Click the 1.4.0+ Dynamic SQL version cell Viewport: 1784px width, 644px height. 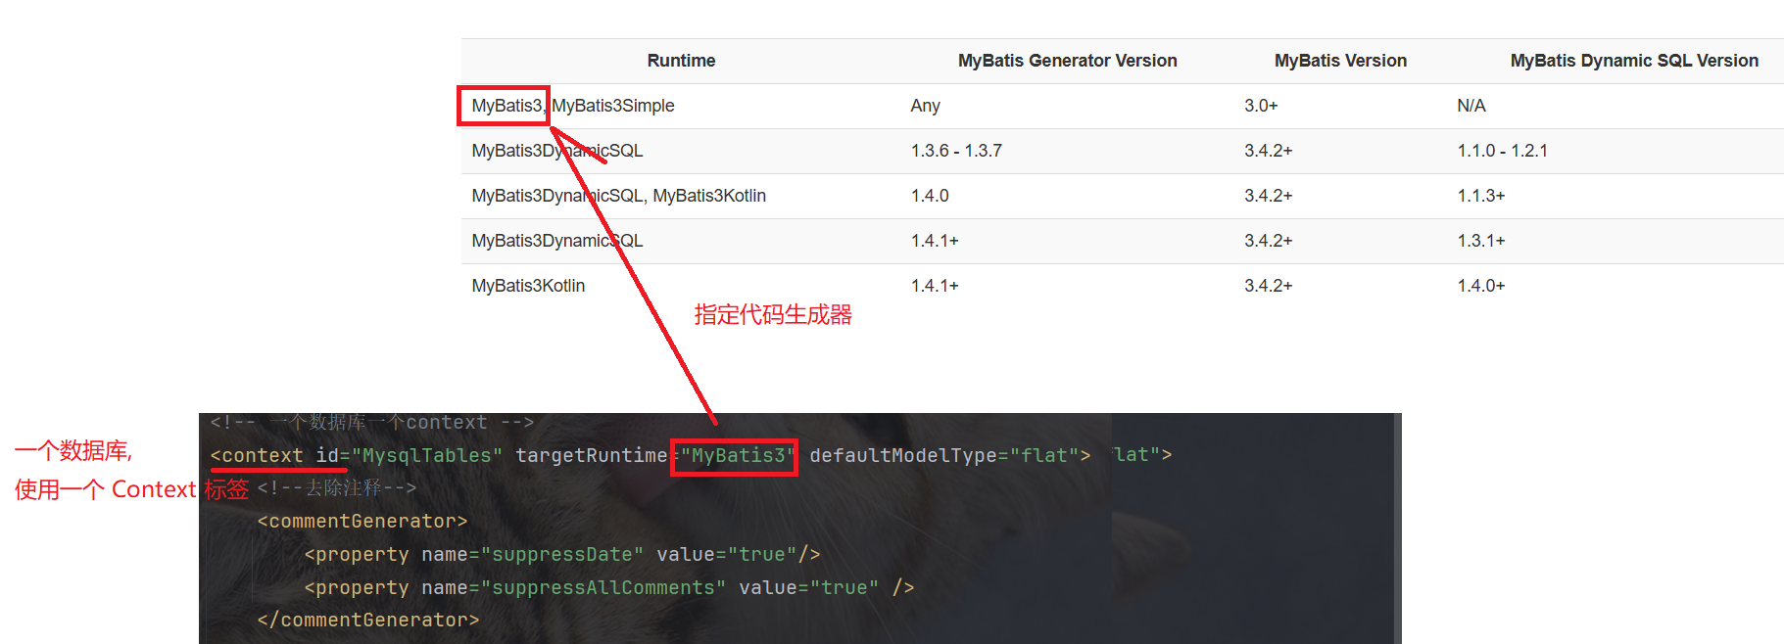[1481, 286]
